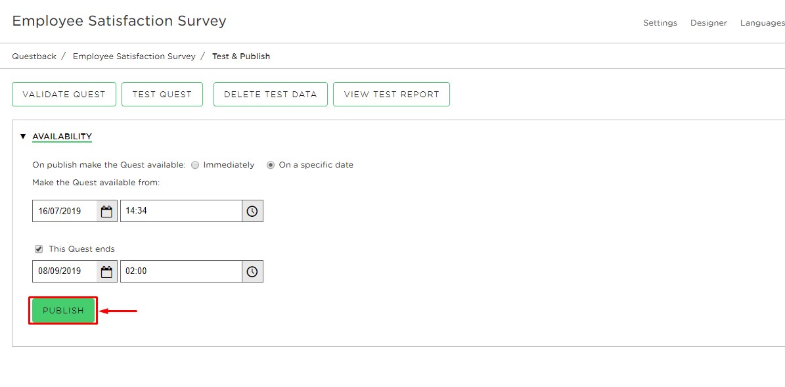Open calendar picker for start date 16/07/2019
The width and height of the screenshot is (785, 387).
coord(106,211)
